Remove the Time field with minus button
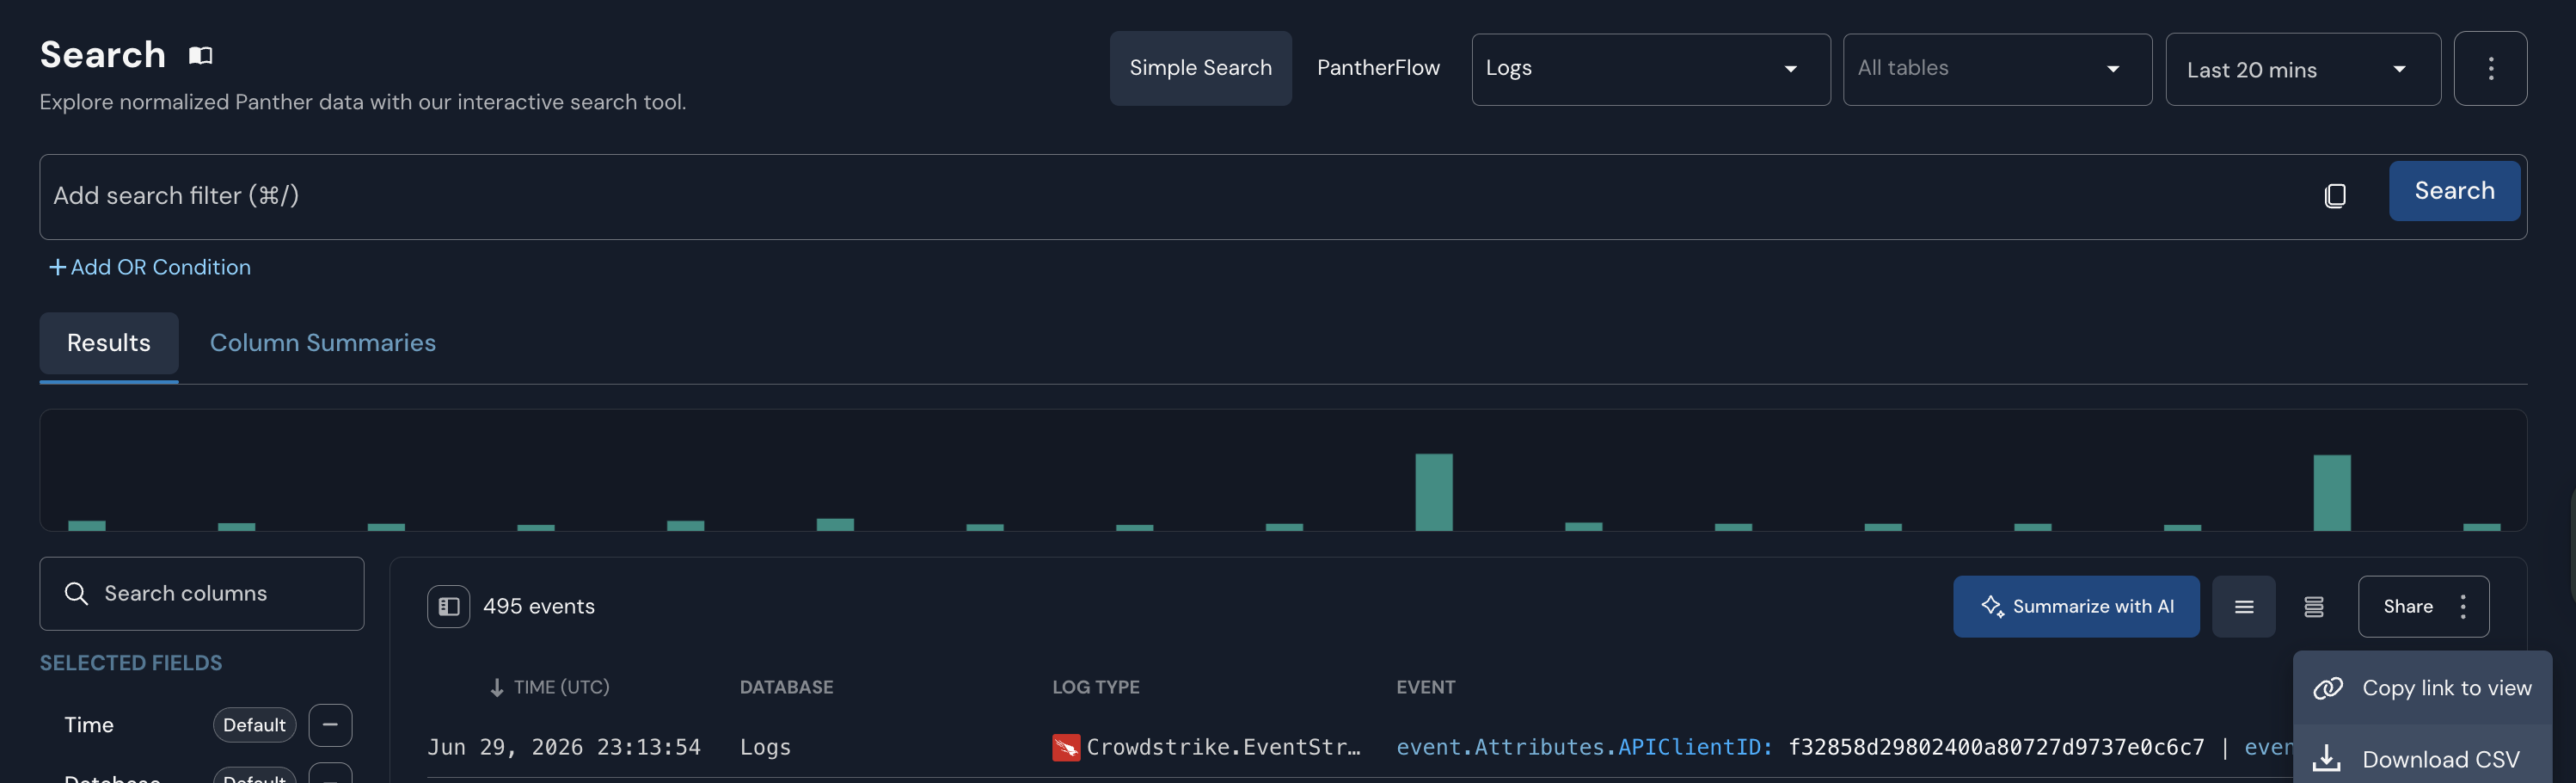This screenshot has width=2576, height=783. click(330, 725)
